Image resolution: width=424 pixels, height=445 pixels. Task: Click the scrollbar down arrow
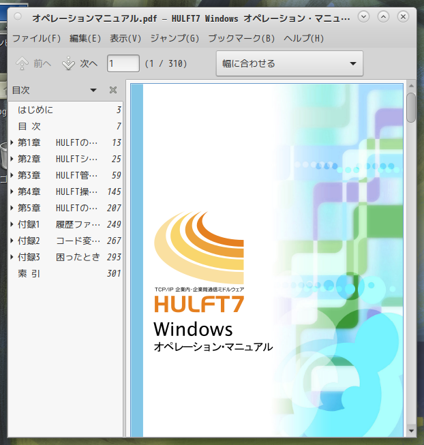(411, 431)
